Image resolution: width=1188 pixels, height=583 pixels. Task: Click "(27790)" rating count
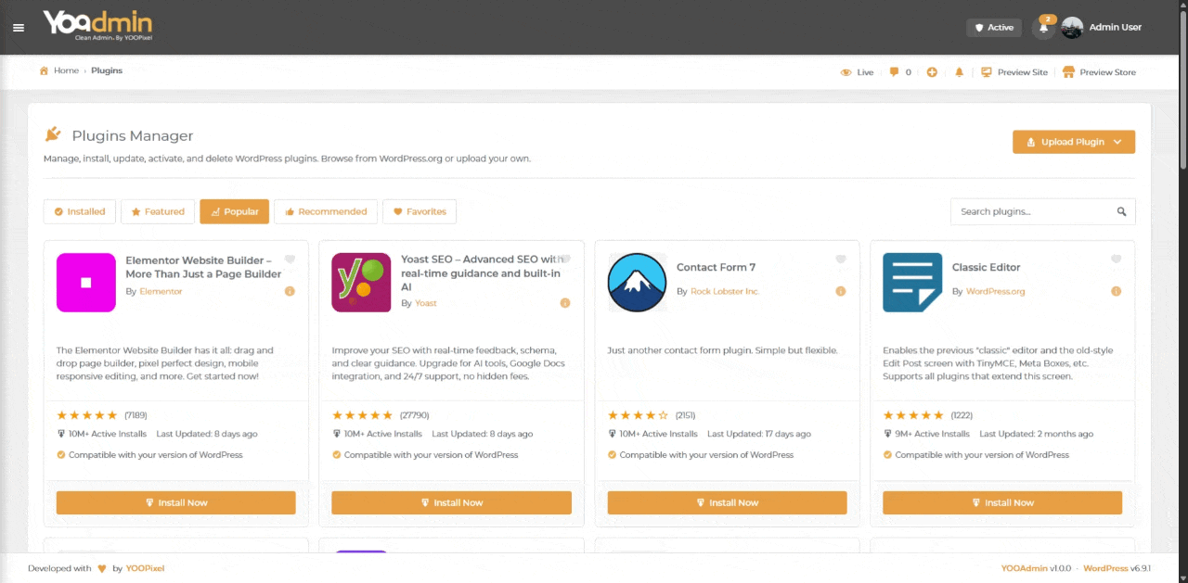[x=414, y=415]
